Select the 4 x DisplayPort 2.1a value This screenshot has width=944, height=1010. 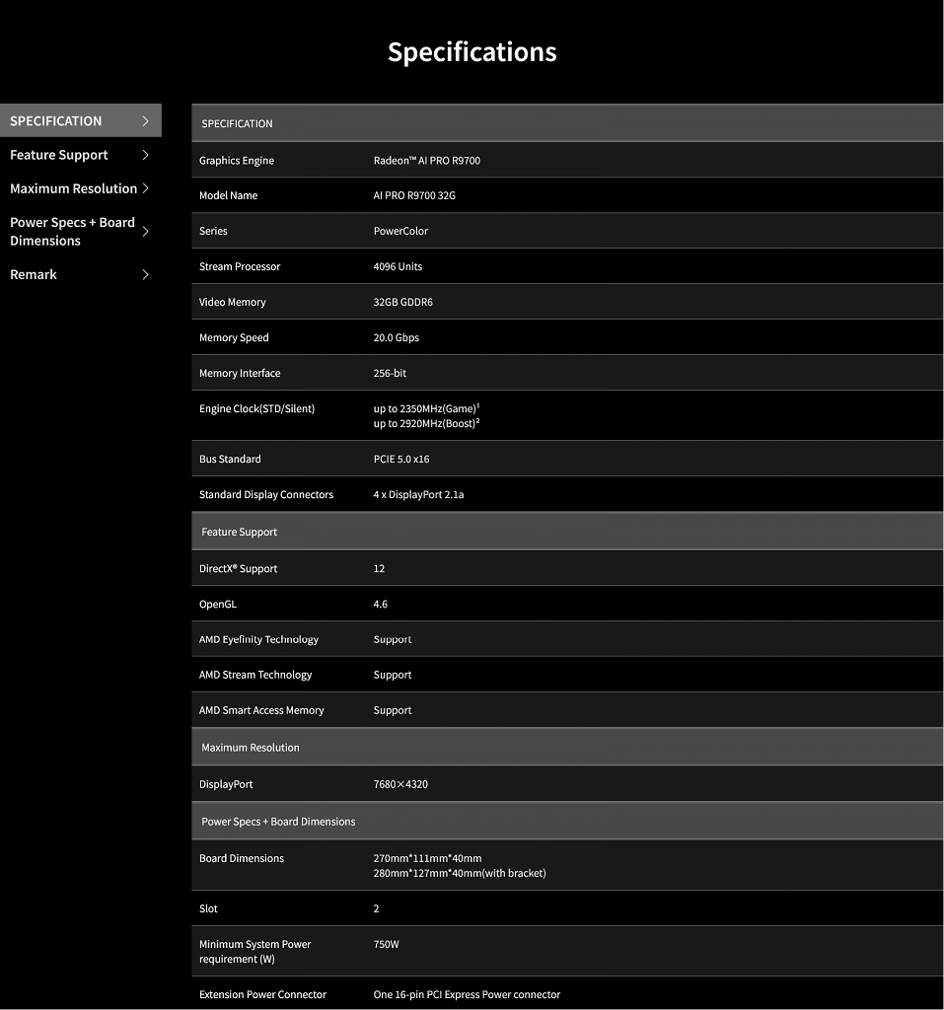[419, 494]
